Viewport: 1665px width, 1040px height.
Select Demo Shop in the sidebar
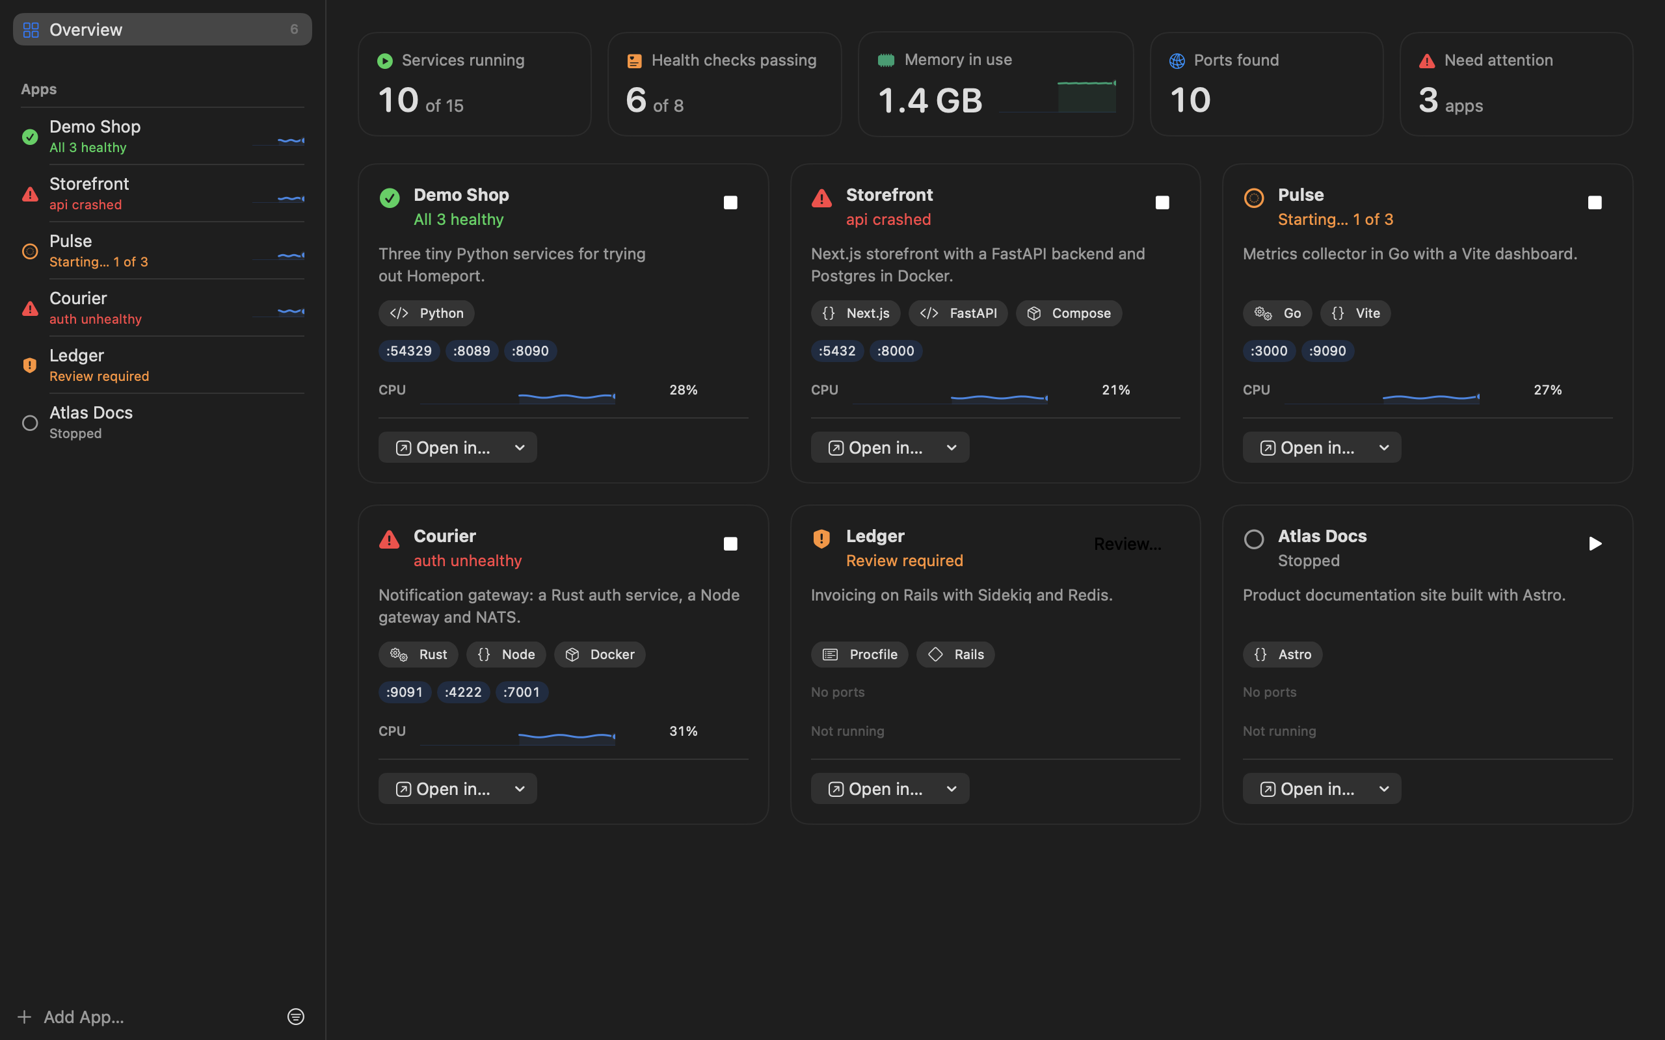(x=163, y=136)
